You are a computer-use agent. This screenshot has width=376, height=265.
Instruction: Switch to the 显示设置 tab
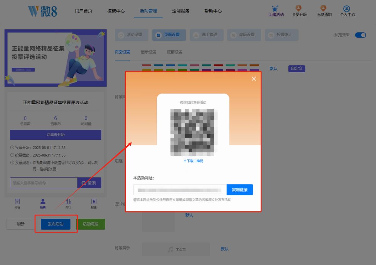pyautogui.click(x=149, y=52)
